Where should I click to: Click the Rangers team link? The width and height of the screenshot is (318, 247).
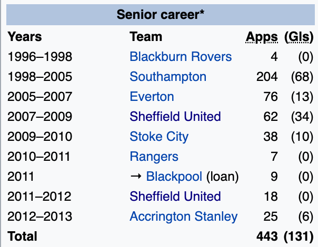[154, 157]
